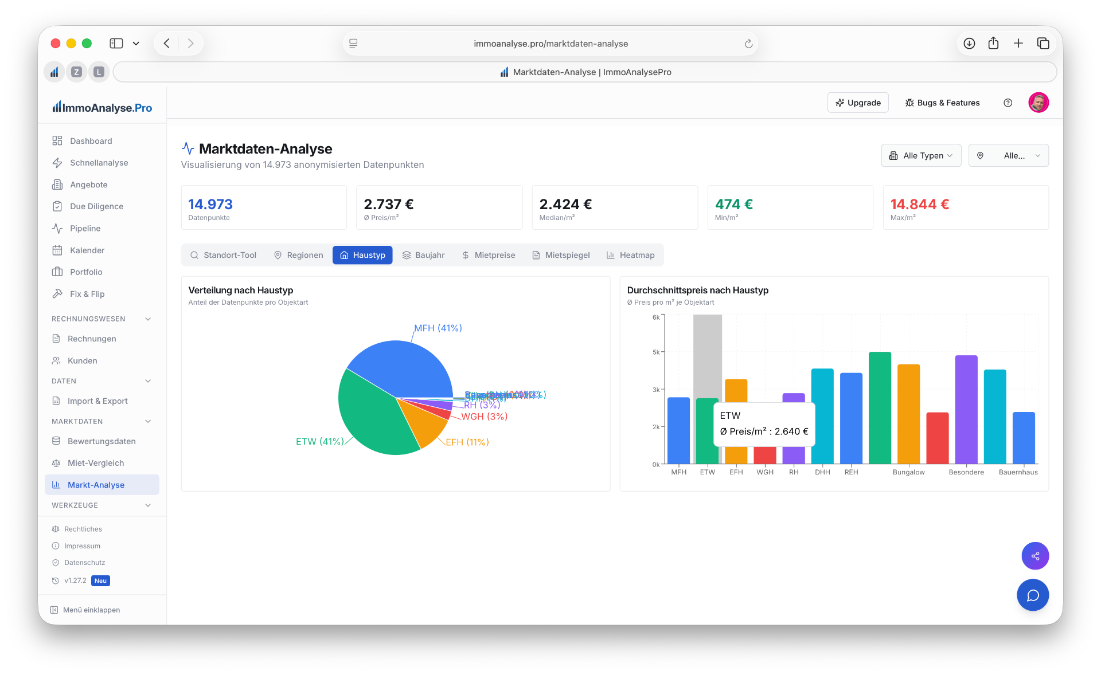Switch to the Standort-Tool tab

click(223, 255)
